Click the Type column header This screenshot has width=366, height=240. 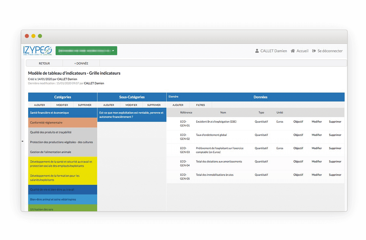click(x=261, y=112)
